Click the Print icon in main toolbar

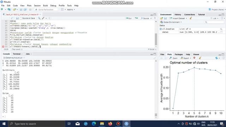(x=30, y=10)
